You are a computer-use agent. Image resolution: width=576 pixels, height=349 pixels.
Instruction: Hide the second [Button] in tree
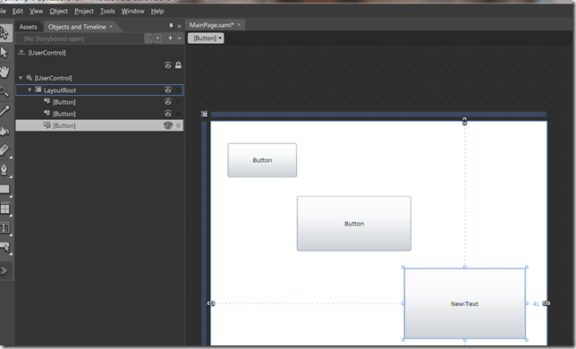click(168, 114)
